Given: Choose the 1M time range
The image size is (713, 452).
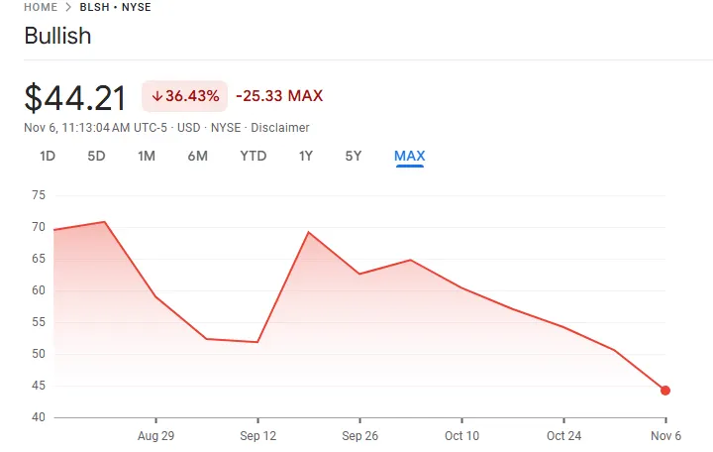Looking at the screenshot, I should click(x=147, y=156).
